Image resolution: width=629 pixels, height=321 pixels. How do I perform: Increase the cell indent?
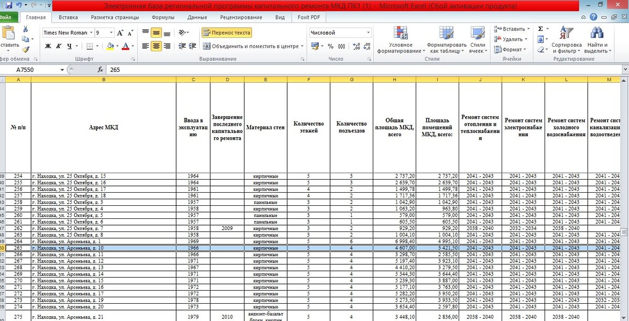pos(192,46)
